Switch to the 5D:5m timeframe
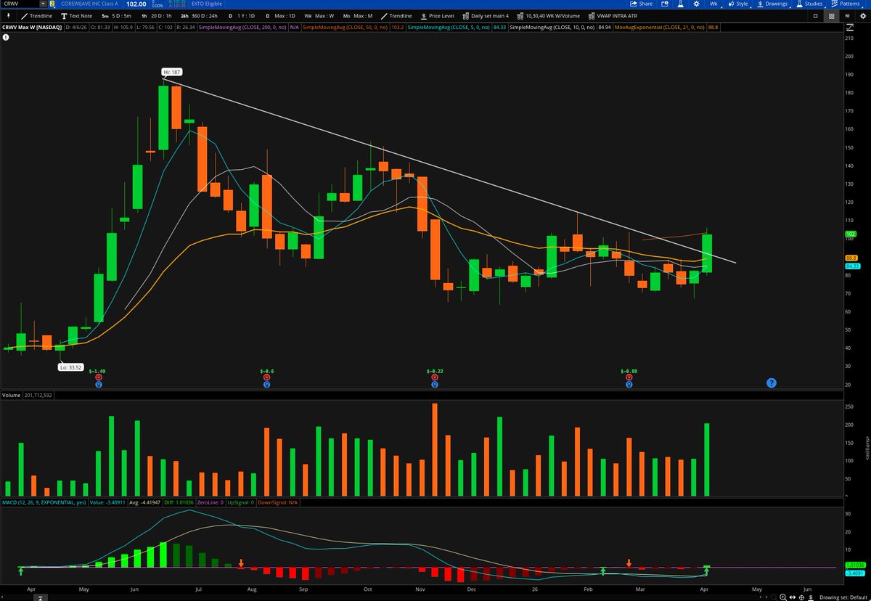This screenshot has height=601, width=871. (x=116, y=16)
